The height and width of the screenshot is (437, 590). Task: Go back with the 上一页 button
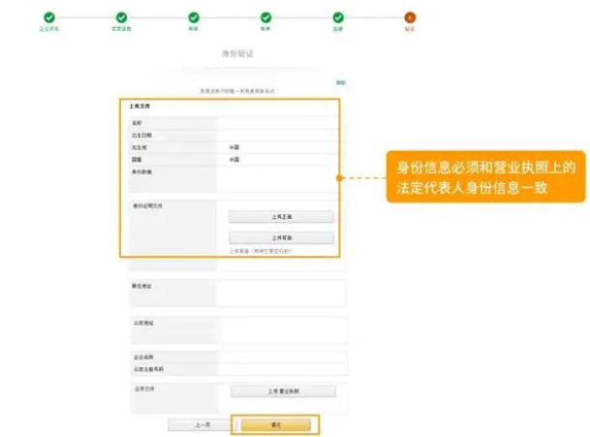[202, 425]
